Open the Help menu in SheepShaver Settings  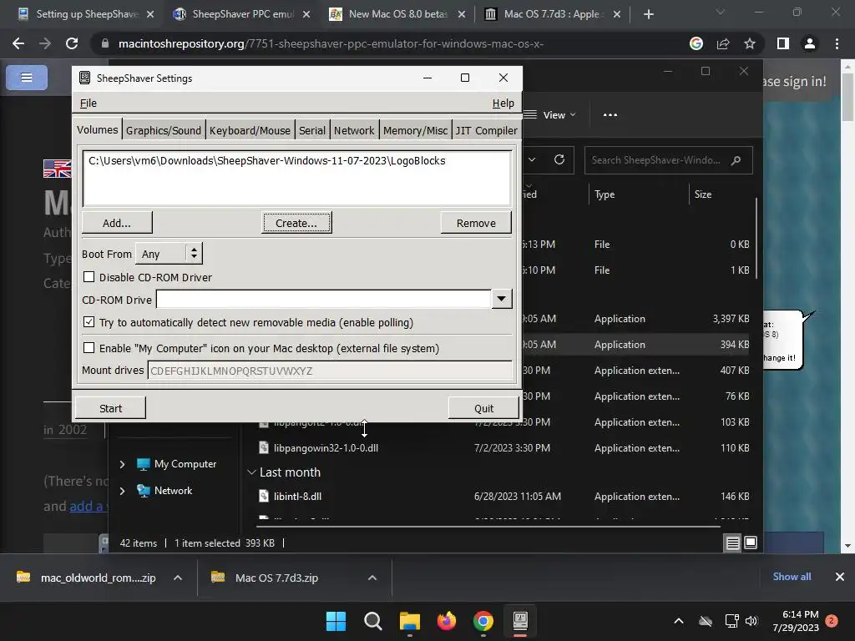click(x=503, y=103)
